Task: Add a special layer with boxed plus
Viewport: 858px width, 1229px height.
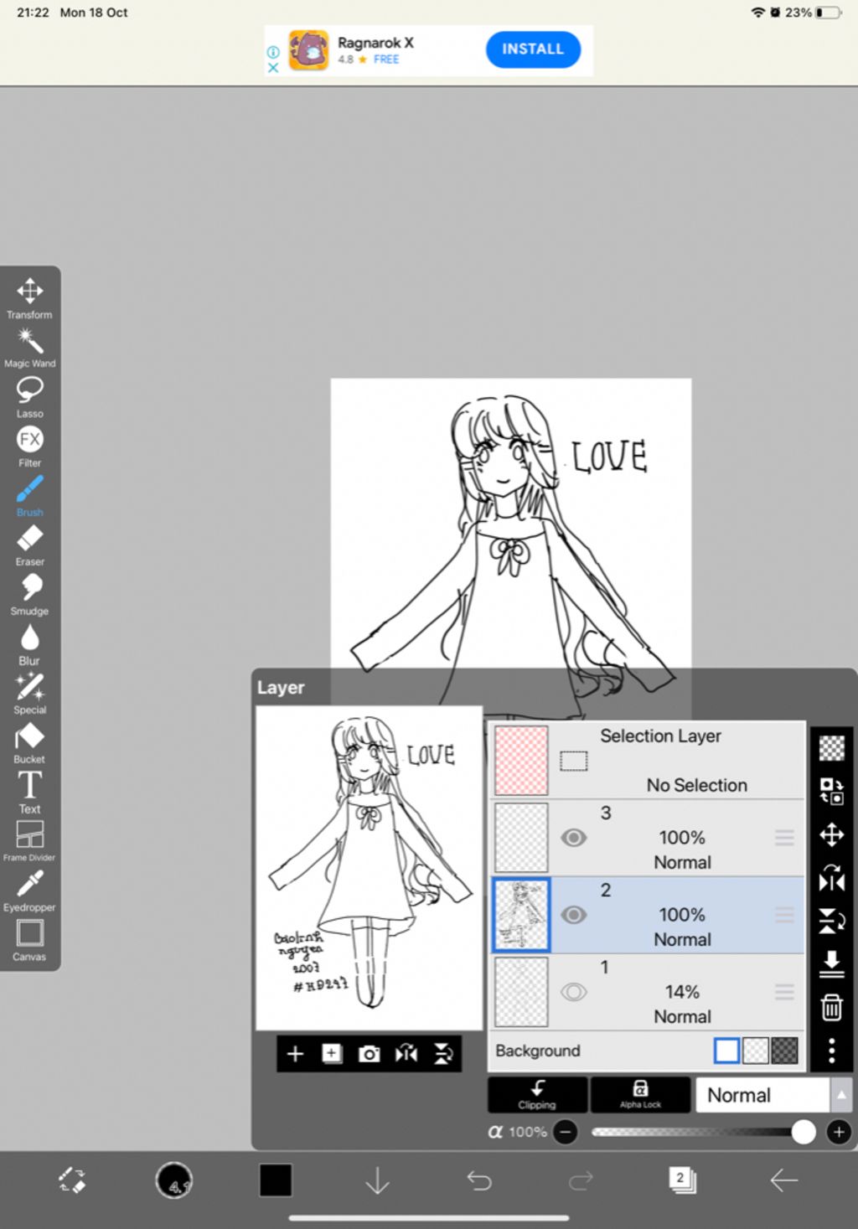Action: 332,1054
